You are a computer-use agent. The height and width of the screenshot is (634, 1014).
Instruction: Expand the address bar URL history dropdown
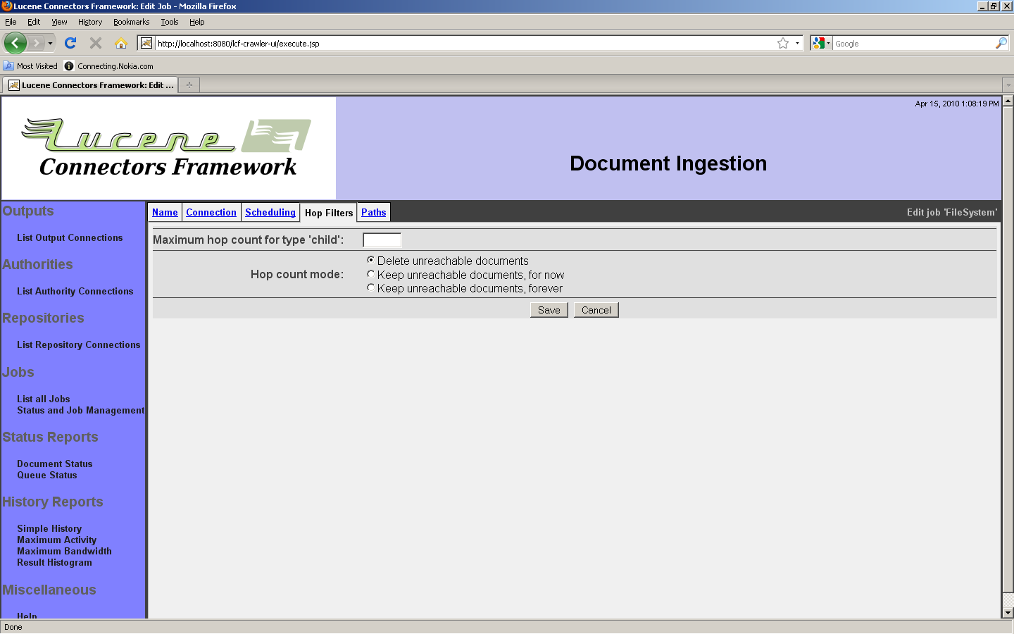797,43
